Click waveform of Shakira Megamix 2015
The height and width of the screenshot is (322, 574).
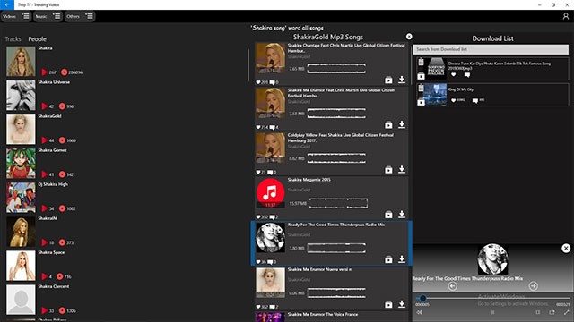pyautogui.click(x=338, y=203)
